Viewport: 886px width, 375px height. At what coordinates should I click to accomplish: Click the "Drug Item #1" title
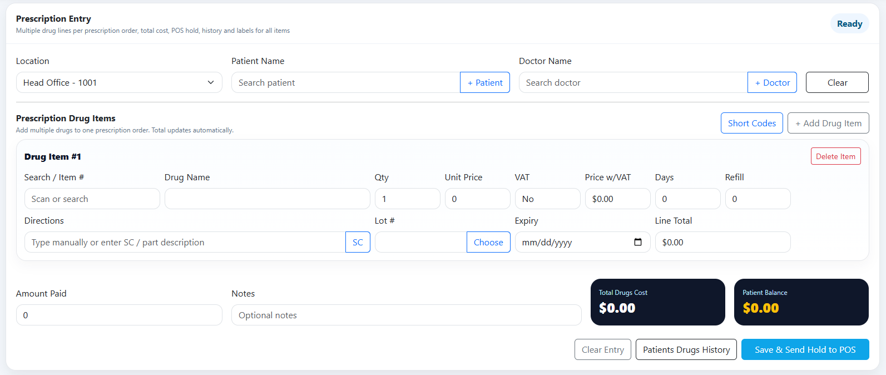53,156
